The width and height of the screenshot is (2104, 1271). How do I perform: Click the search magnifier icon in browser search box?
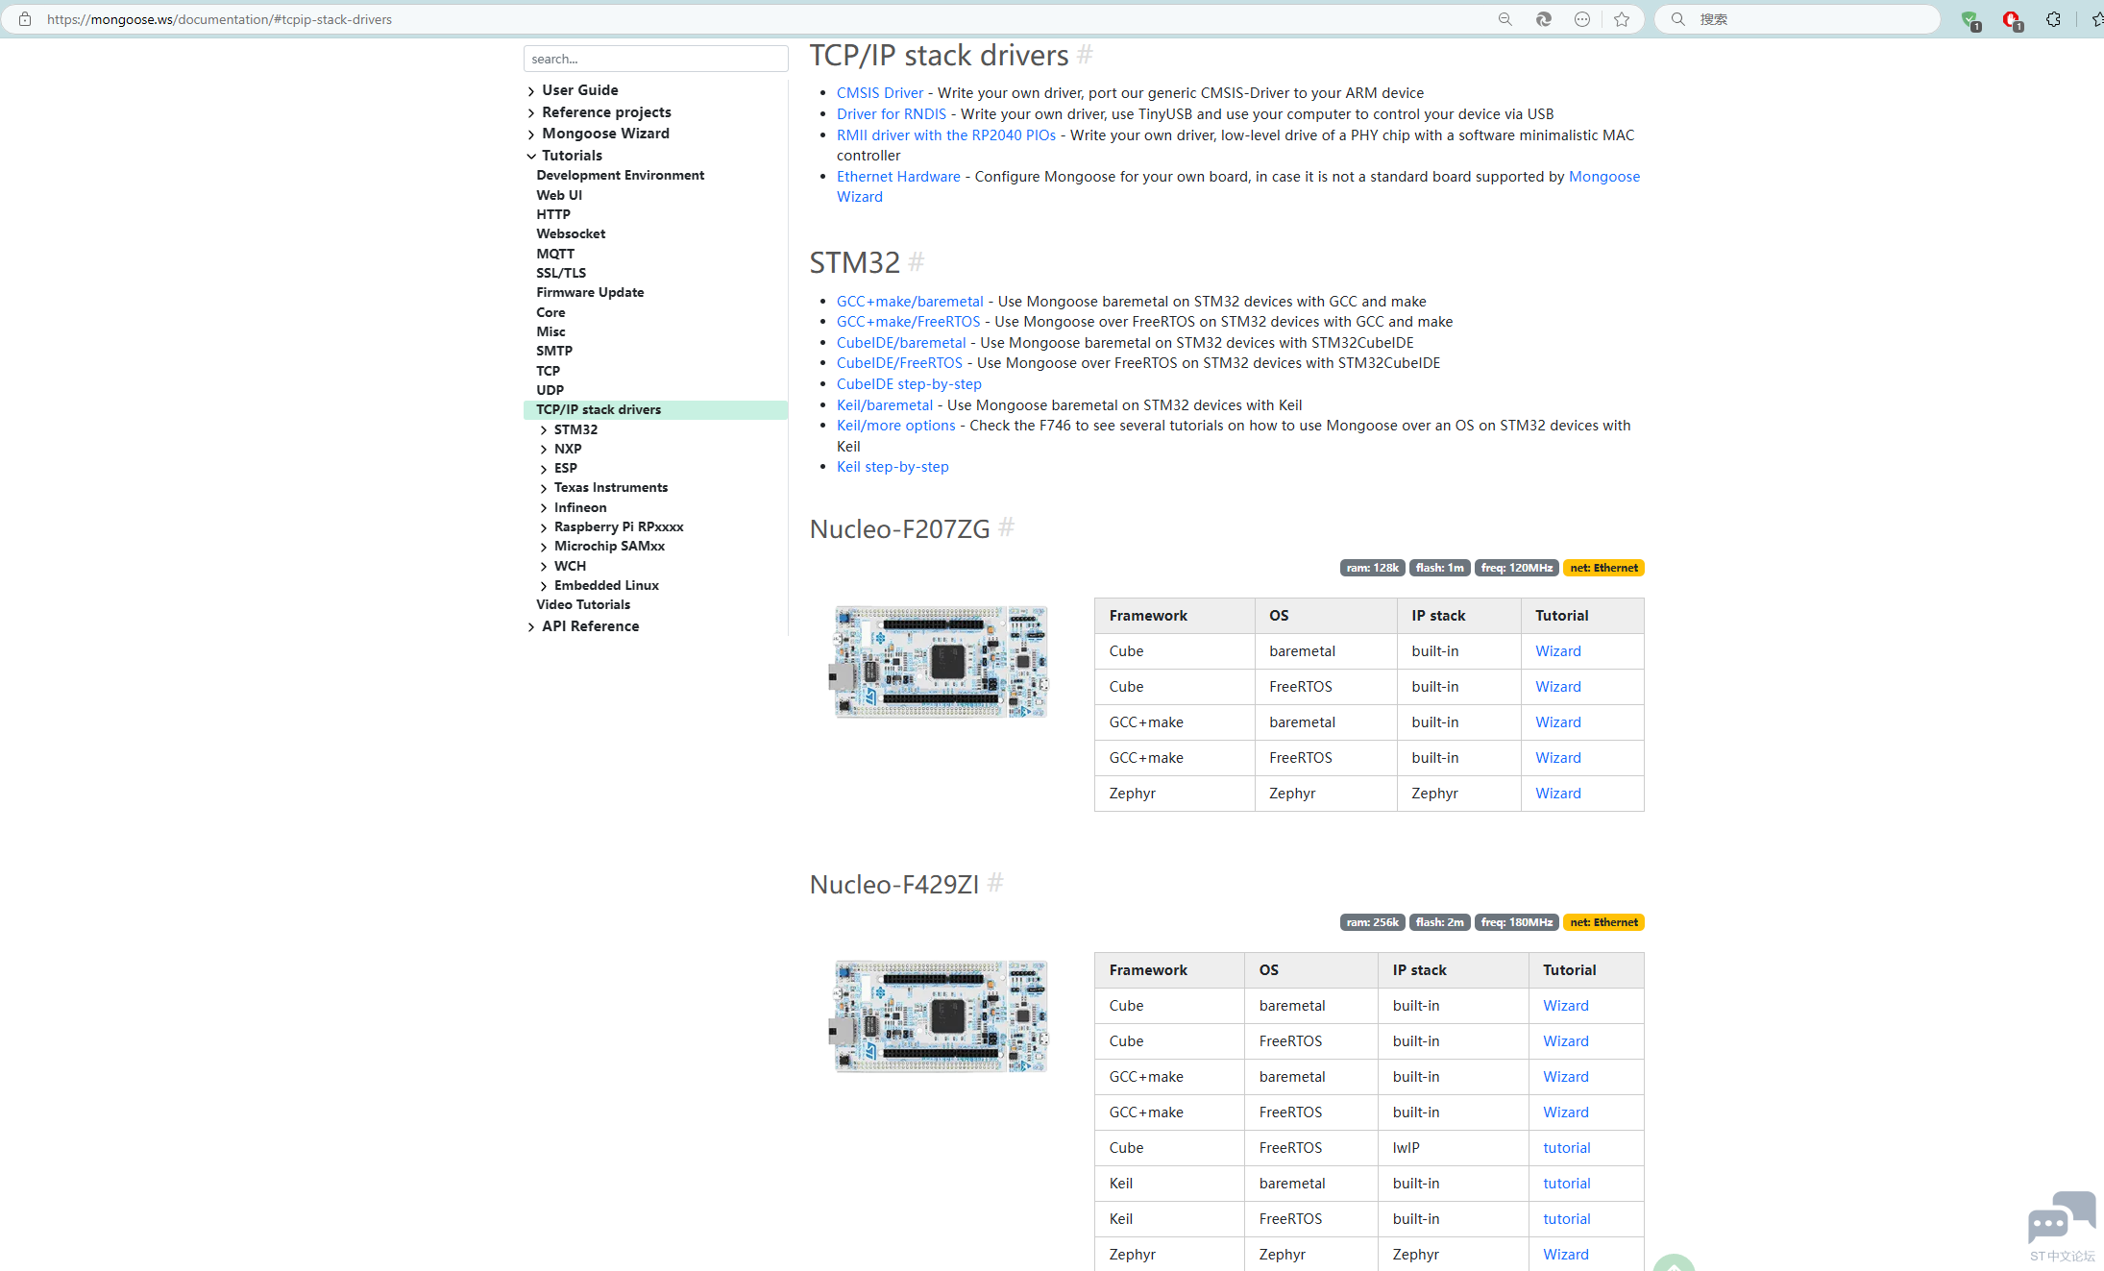1678,19
